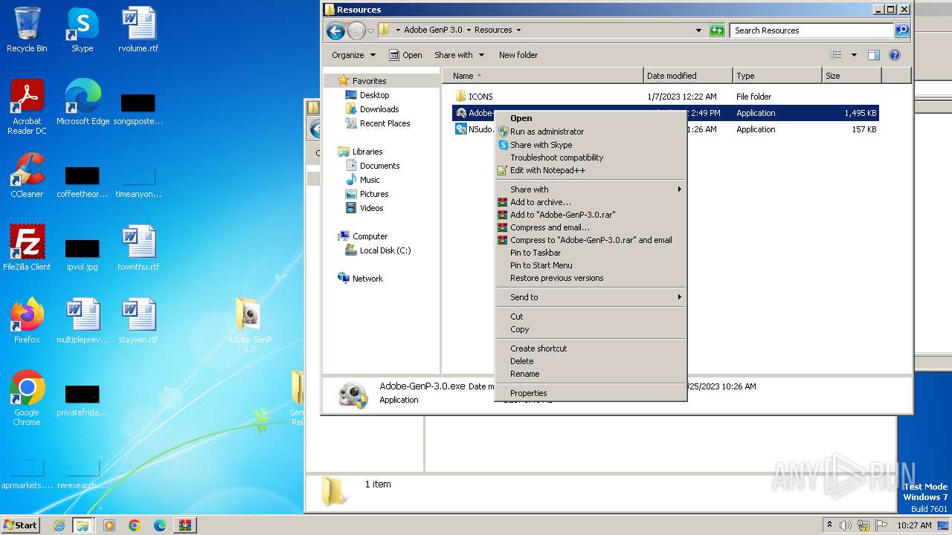Image resolution: width=952 pixels, height=535 pixels.
Task: Click the Search Resources input field
Action: tap(812, 30)
